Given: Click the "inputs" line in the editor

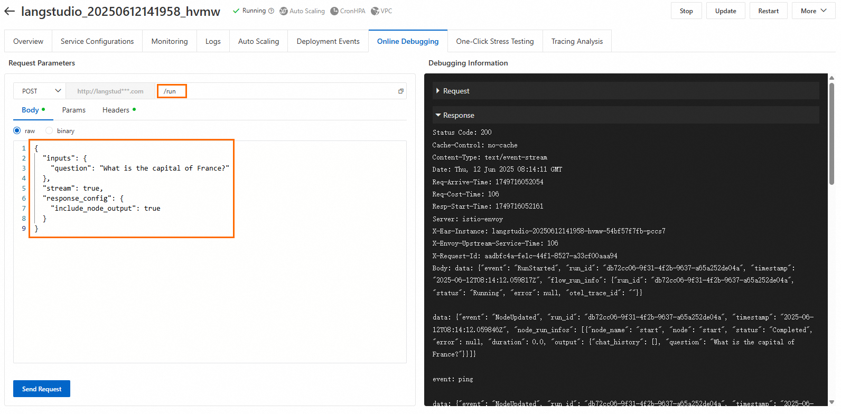Looking at the screenshot, I should 65,158.
